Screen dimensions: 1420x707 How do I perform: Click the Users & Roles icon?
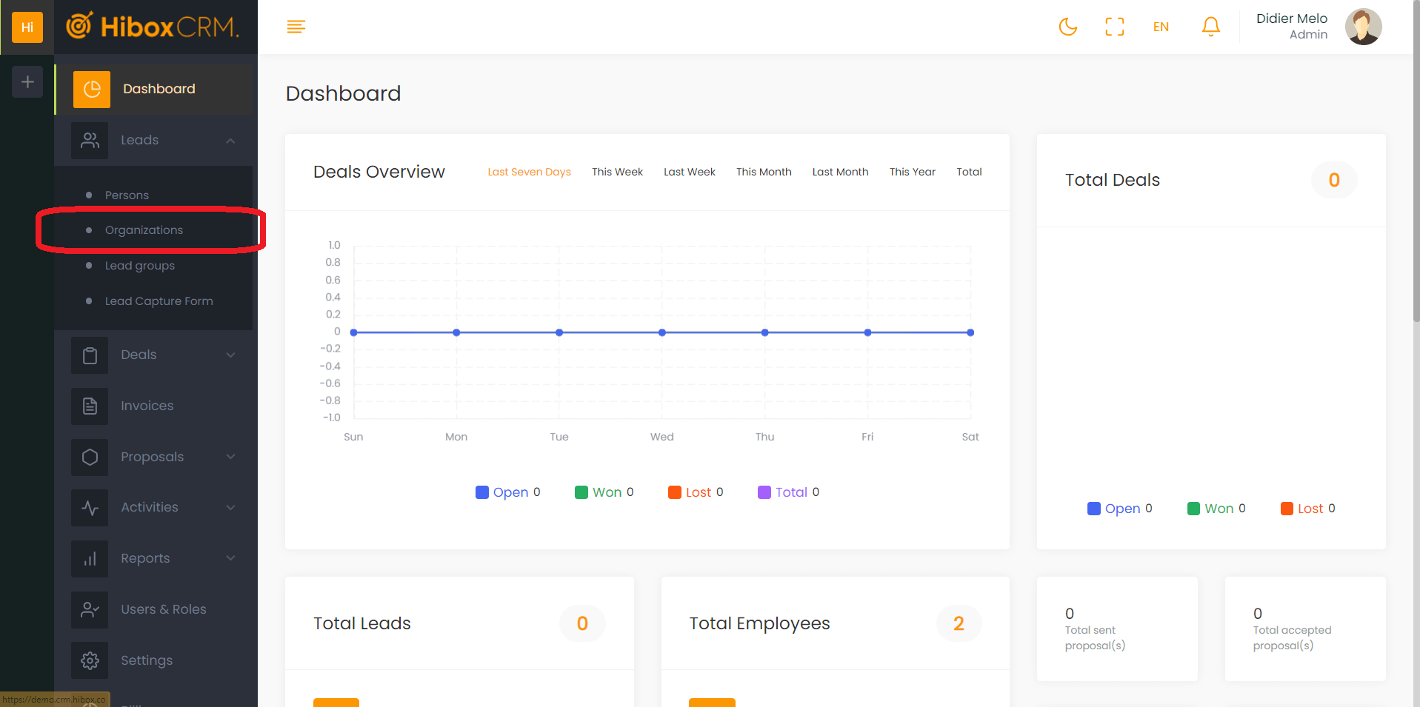(x=90, y=609)
